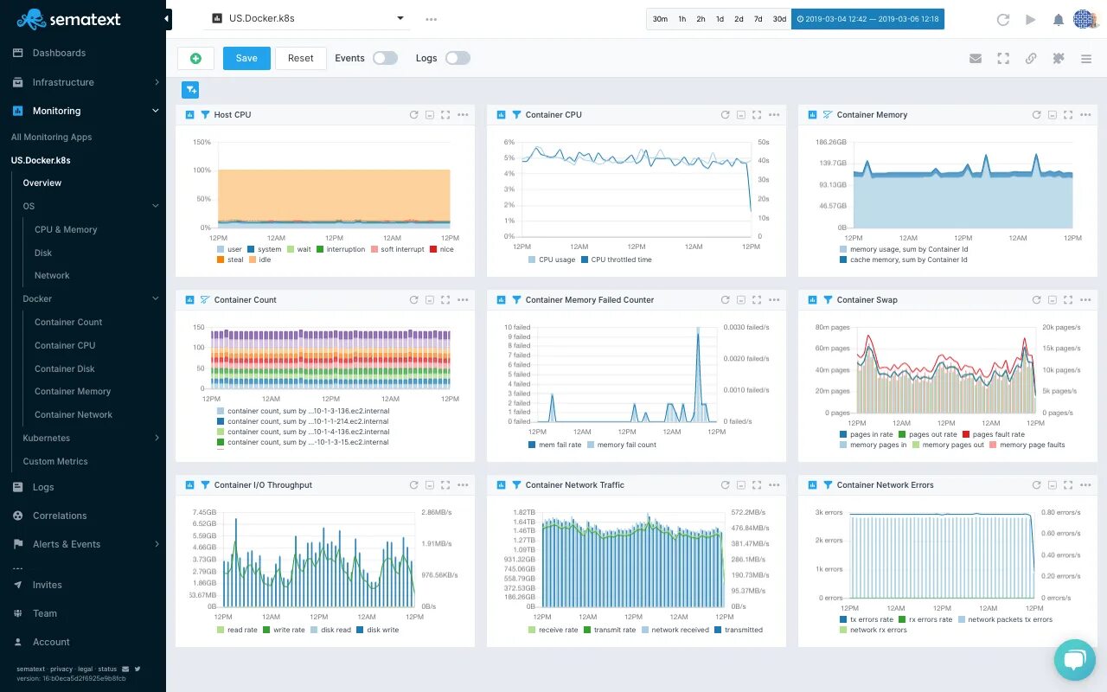This screenshot has width=1107, height=692.
Task: Select the 30m time range
Action: coord(660,19)
